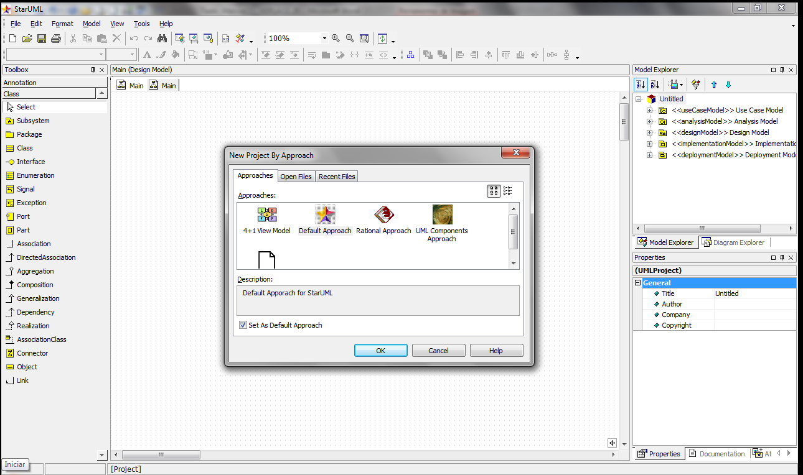
Task: Switch to the Documentation tab
Action: click(716, 454)
